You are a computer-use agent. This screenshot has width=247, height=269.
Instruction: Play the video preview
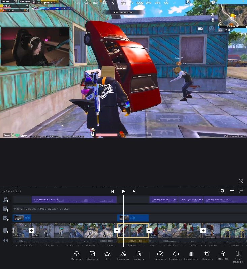pos(123,191)
